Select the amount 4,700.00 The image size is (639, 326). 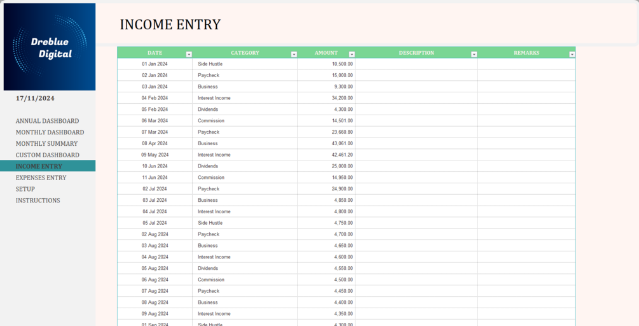point(326,234)
